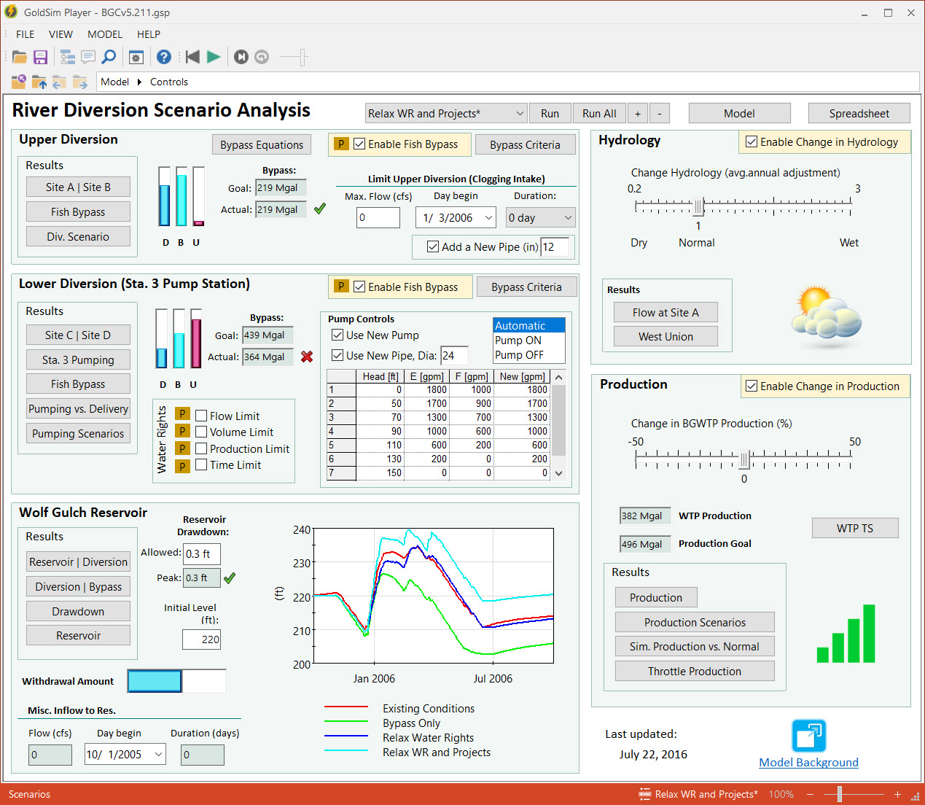Toggle the Use New Pump checkbox
The height and width of the screenshot is (805, 925).
337,335
